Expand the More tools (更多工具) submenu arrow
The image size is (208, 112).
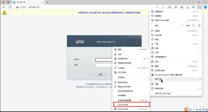(x=200, y=79)
